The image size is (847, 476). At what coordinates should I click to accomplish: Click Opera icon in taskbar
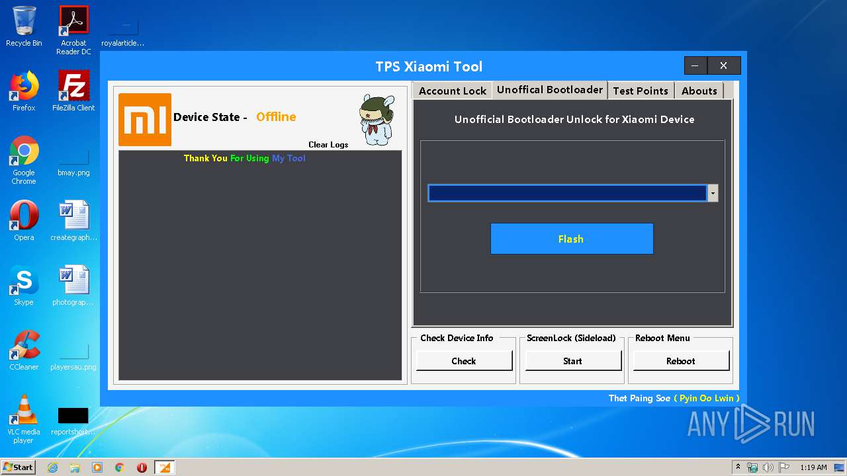point(142,467)
